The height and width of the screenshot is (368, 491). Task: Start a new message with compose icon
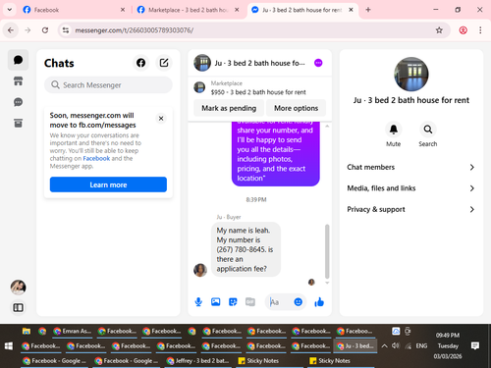[164, 63]
